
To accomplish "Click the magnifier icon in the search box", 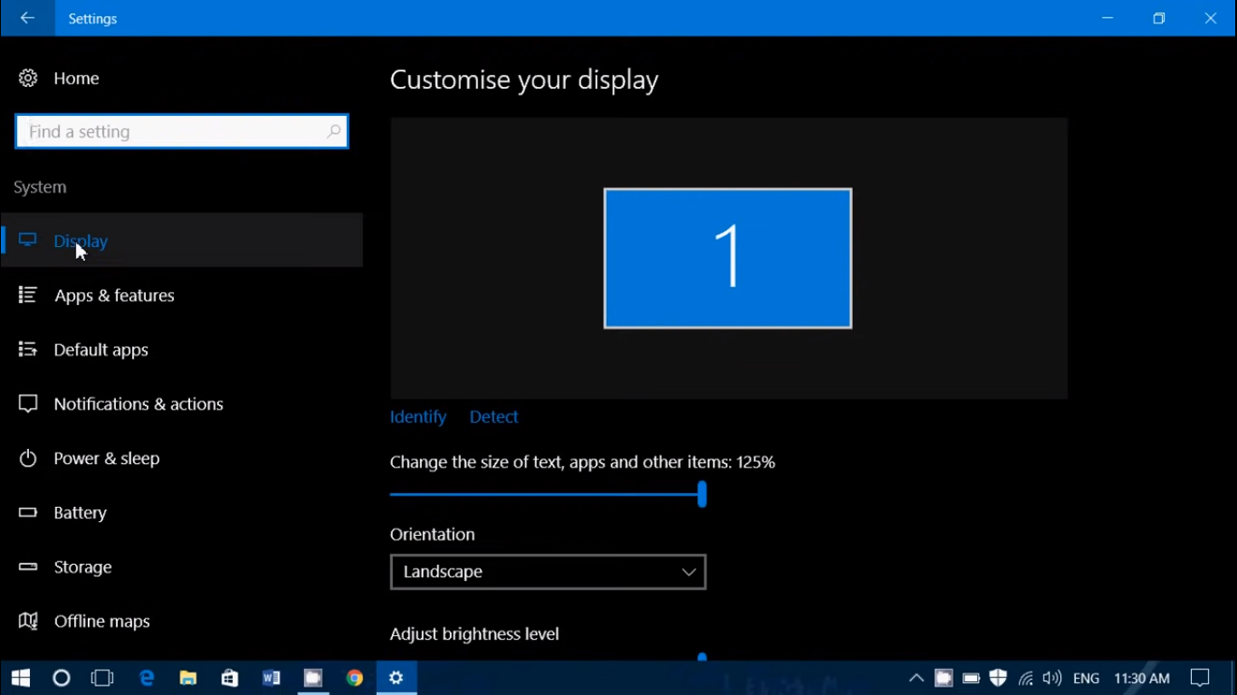I will (333, 132).
